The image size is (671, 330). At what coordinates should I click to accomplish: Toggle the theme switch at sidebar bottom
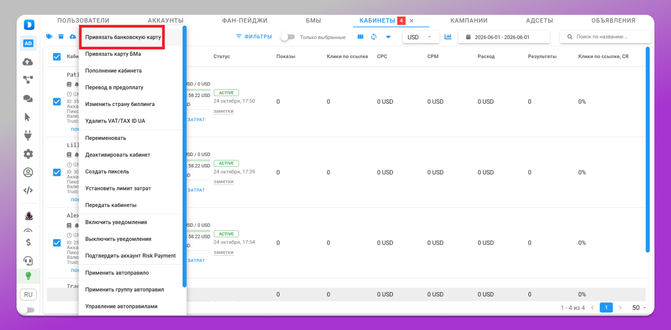[x=27, y=310]
